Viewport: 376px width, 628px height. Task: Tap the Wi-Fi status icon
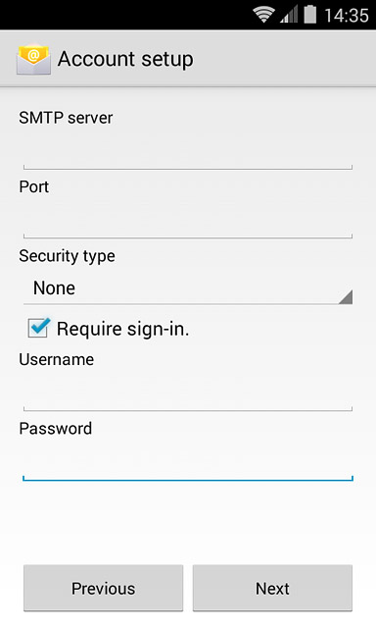(x=263, y=15)
